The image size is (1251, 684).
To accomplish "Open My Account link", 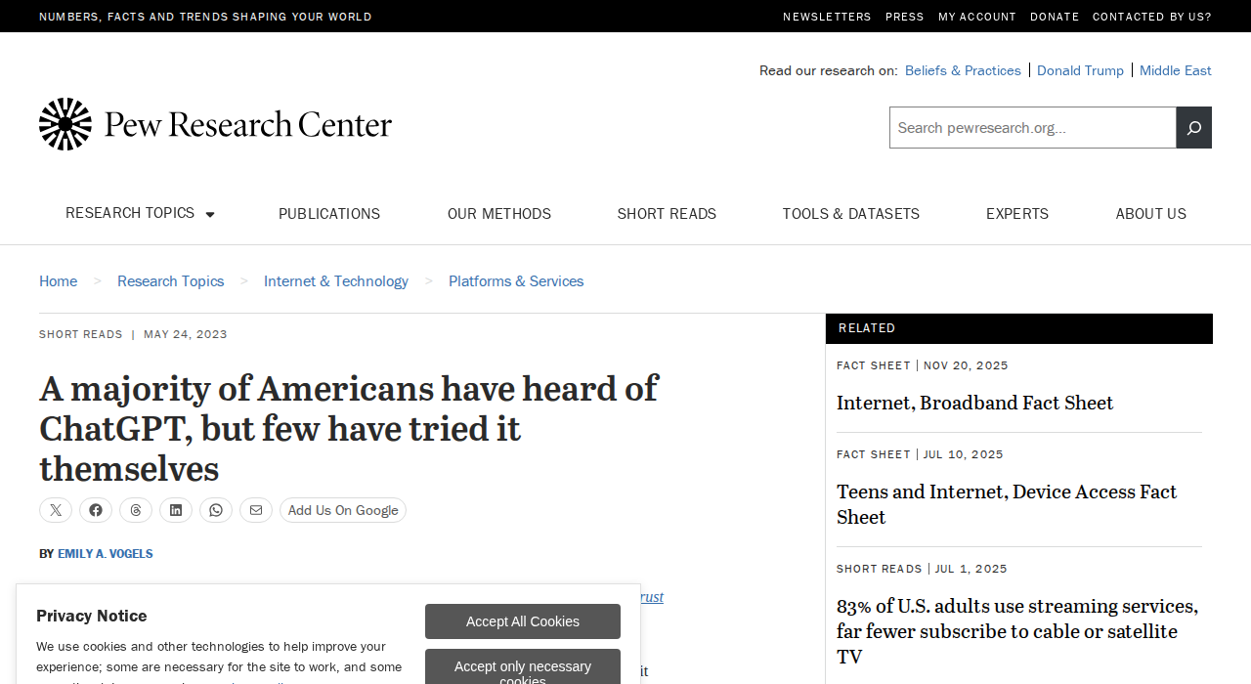I will [977, 17].
